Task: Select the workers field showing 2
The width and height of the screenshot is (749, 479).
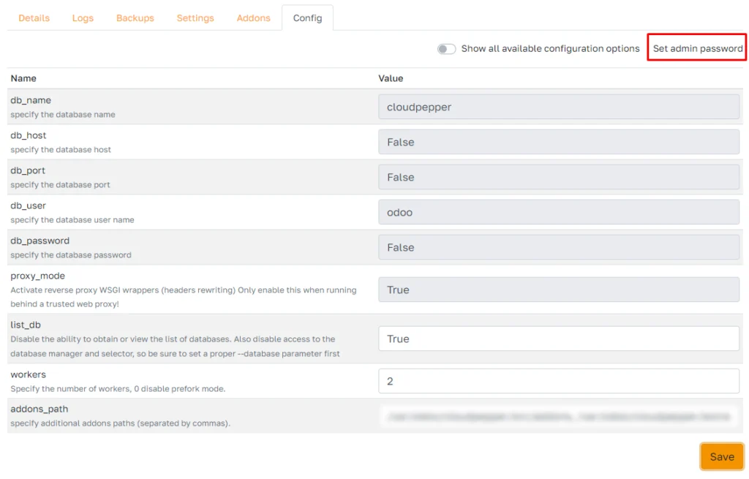Action: [560, 380]
